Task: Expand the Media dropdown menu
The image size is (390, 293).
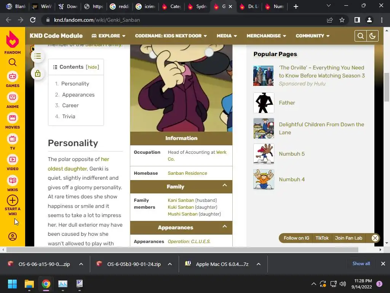Action: (x=227, y=36)
